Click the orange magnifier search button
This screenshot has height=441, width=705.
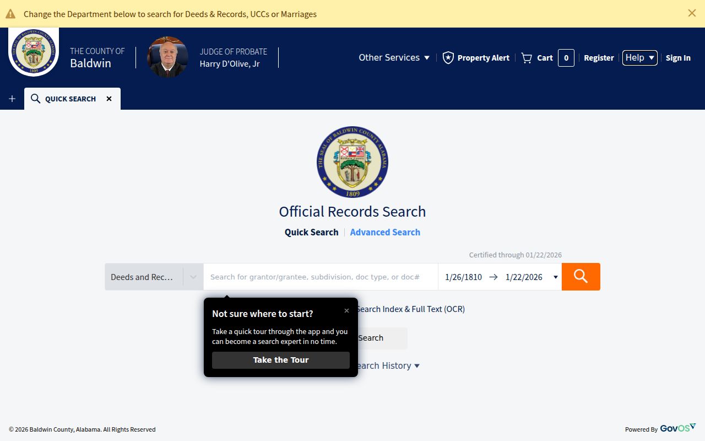click(581, 277)
